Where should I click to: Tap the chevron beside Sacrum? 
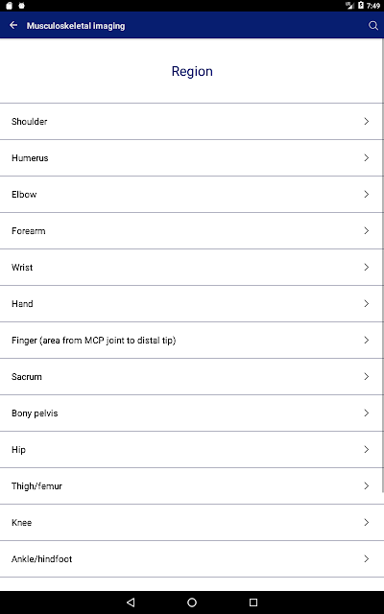pos(367,377)
